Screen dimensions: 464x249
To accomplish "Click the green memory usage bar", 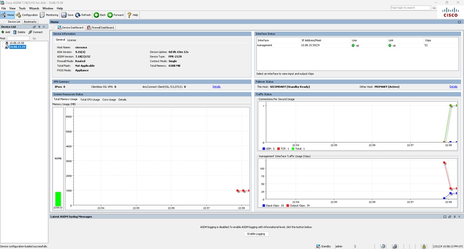I will [58, 199].
